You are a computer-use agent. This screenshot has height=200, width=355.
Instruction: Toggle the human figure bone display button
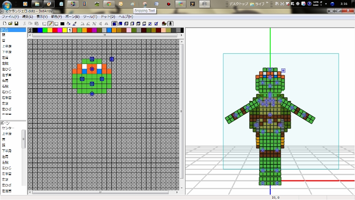pyautogui.click(x=170, y=24)
